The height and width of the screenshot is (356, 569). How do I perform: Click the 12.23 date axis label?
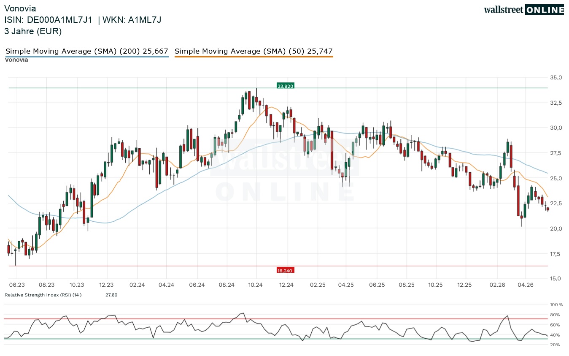(x=106, y=285)
